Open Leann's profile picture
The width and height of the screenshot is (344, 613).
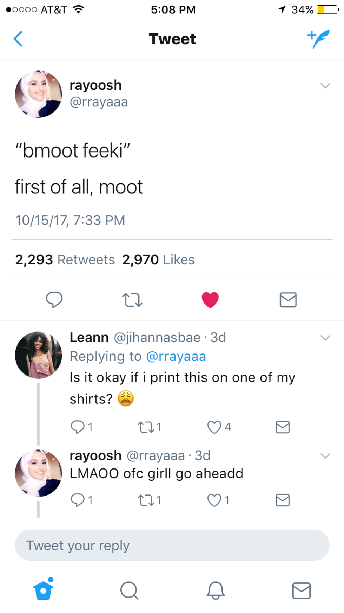[38, 355]
